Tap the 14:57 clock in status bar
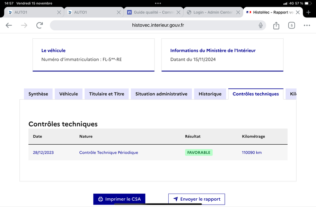This screenshot has height=207, width=316. (9, 3)
